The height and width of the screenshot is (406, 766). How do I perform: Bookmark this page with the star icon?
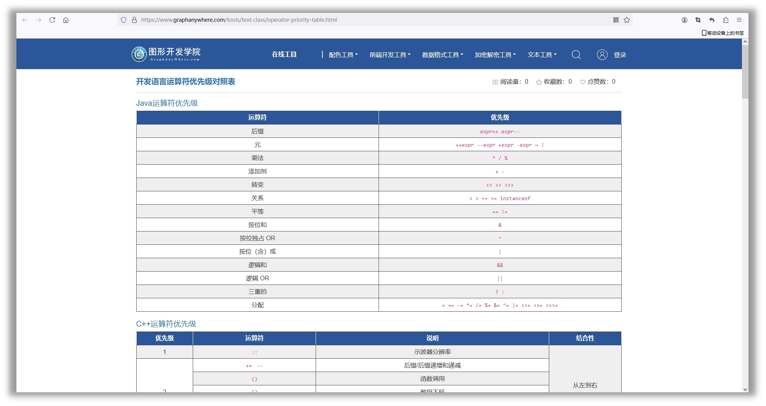click(627, 20)
